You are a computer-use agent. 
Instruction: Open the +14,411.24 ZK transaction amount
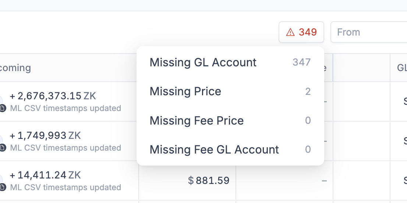45,175
